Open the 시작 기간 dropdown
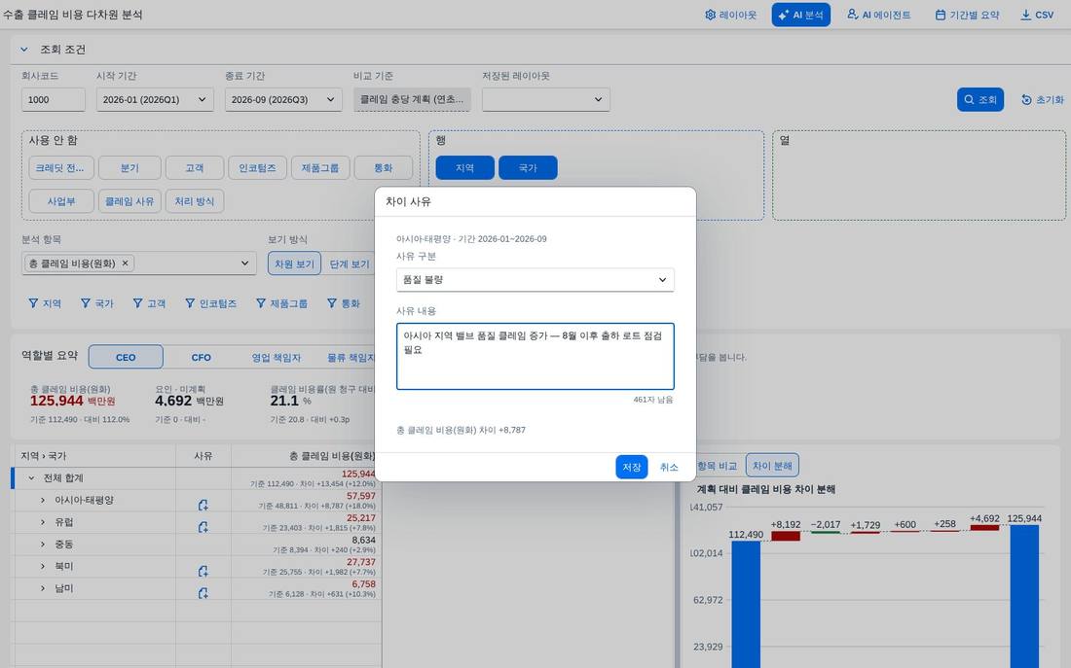 pyautogui.click(x=155, y=99)
